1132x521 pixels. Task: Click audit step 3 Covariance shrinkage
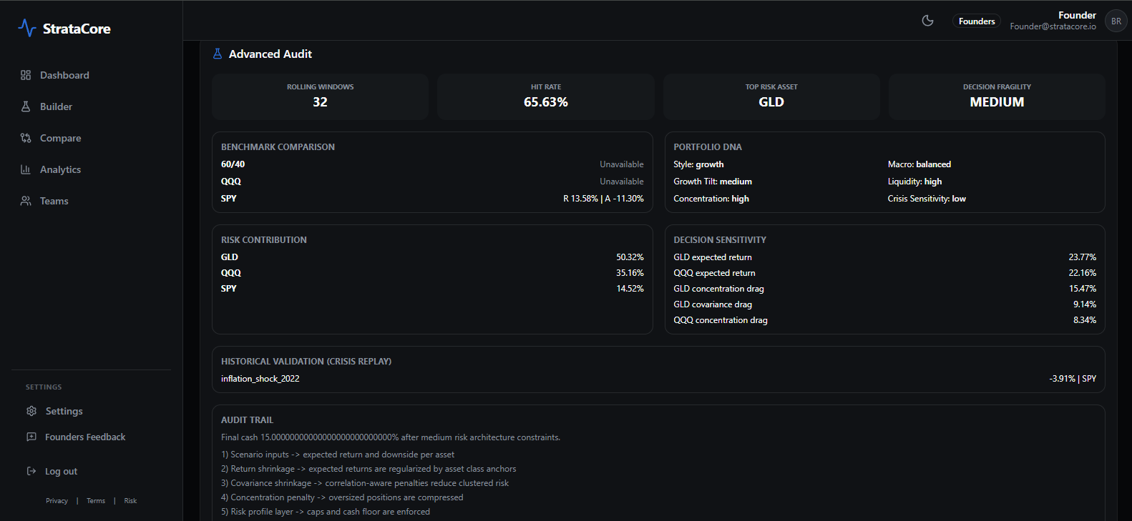pos(365,483)
